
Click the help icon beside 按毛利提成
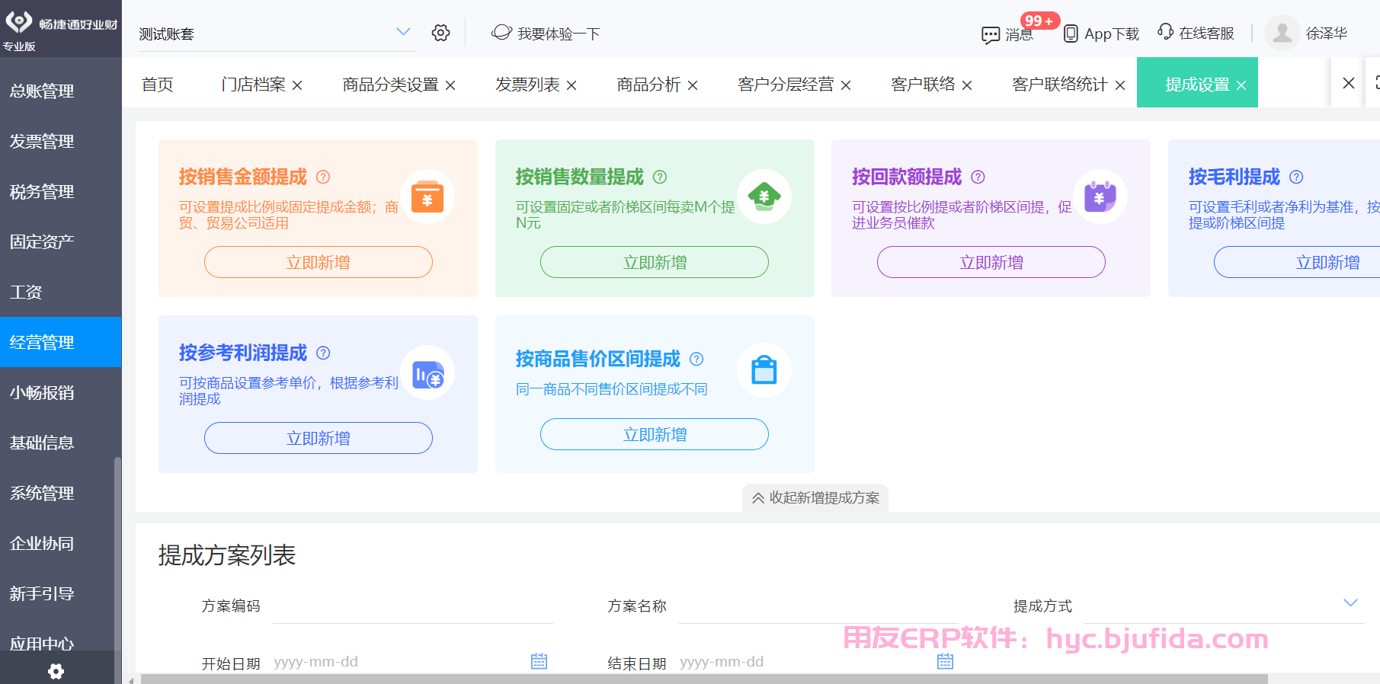1296,177
